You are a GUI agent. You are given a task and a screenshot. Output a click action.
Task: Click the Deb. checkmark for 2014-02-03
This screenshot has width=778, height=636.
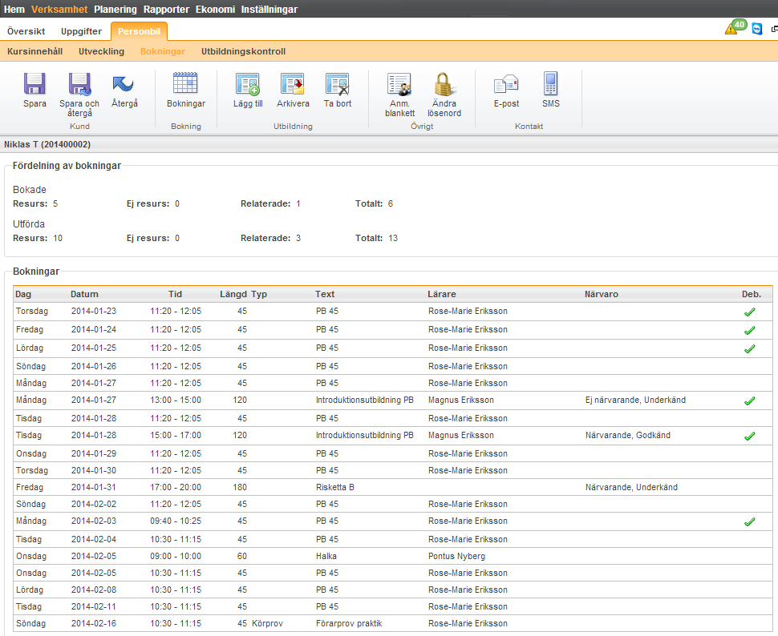pyautogui.click(x=750, y=521)
